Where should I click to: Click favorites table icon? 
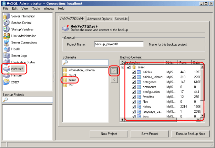point(139,97)
